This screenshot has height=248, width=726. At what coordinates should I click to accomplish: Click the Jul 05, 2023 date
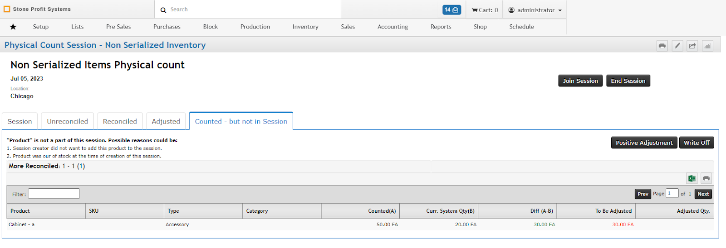tap(27, 78)
